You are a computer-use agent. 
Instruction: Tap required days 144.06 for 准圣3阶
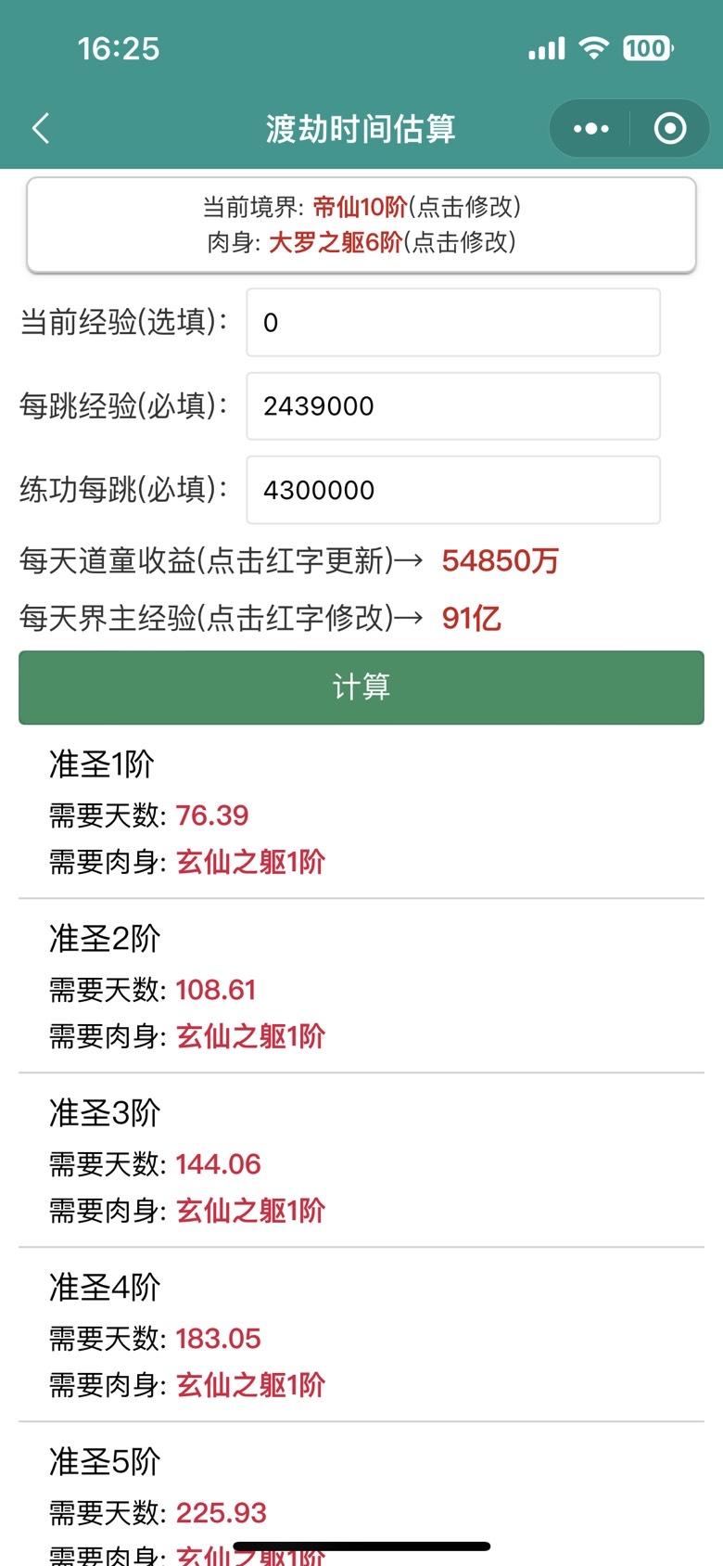[x=218, y=1164]
